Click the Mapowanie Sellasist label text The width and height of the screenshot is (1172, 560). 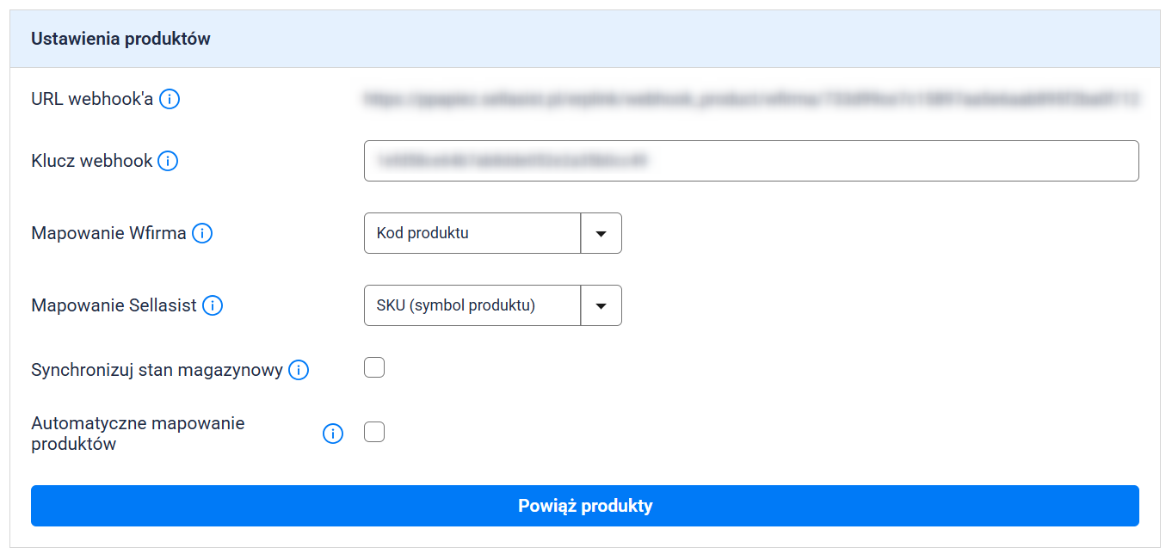pyautogui.click(x=114, y=305)
